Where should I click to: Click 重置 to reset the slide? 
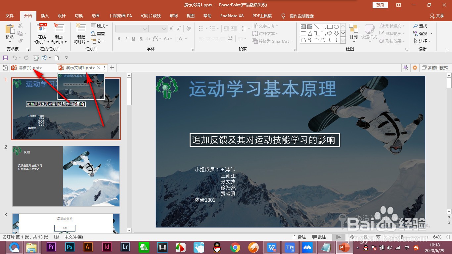(x=98, y=33)
